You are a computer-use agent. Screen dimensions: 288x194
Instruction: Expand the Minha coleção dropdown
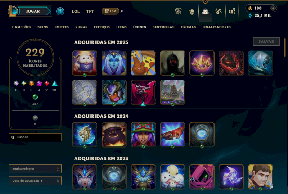tap(35, 169)
